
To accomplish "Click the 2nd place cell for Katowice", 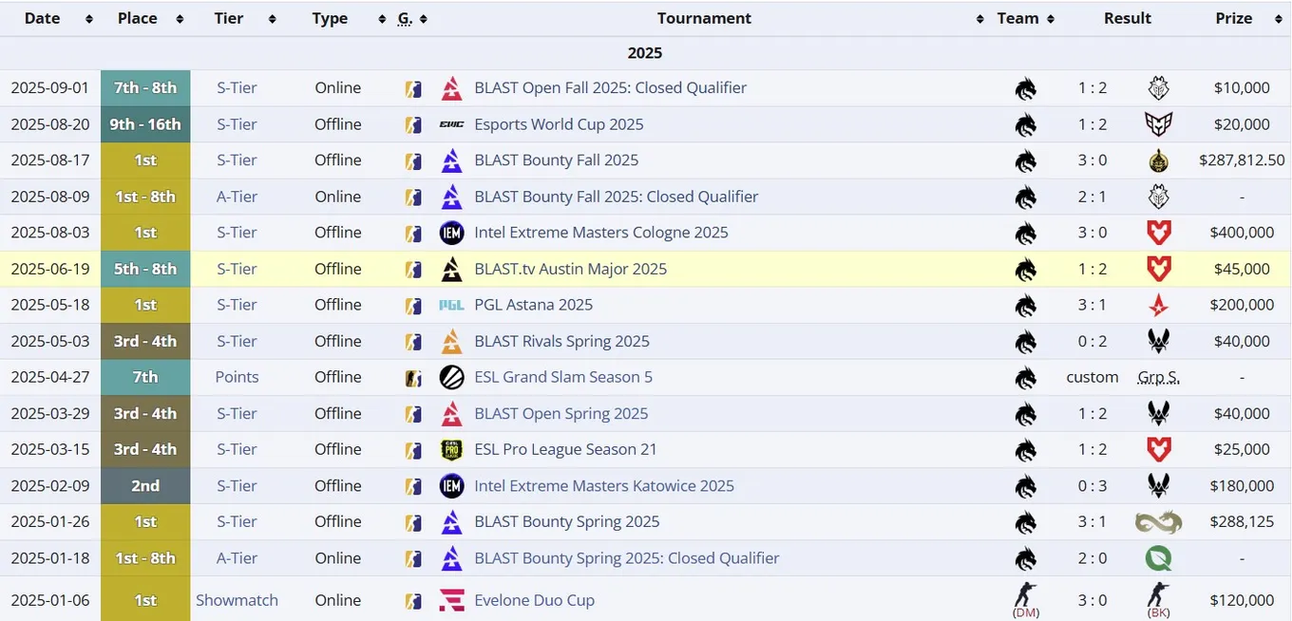I will coord(145,485).
